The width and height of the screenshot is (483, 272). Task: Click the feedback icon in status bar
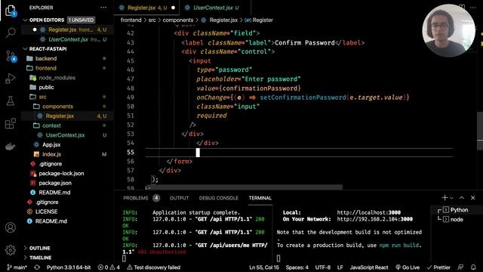click(460, 267)
